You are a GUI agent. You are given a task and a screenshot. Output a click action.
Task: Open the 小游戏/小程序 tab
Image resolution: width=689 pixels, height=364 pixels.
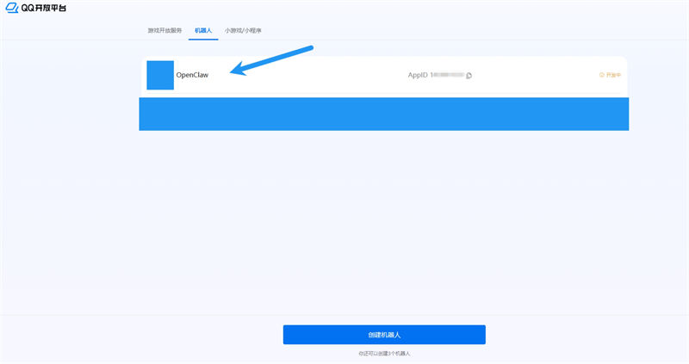click(x=243, y=30)
